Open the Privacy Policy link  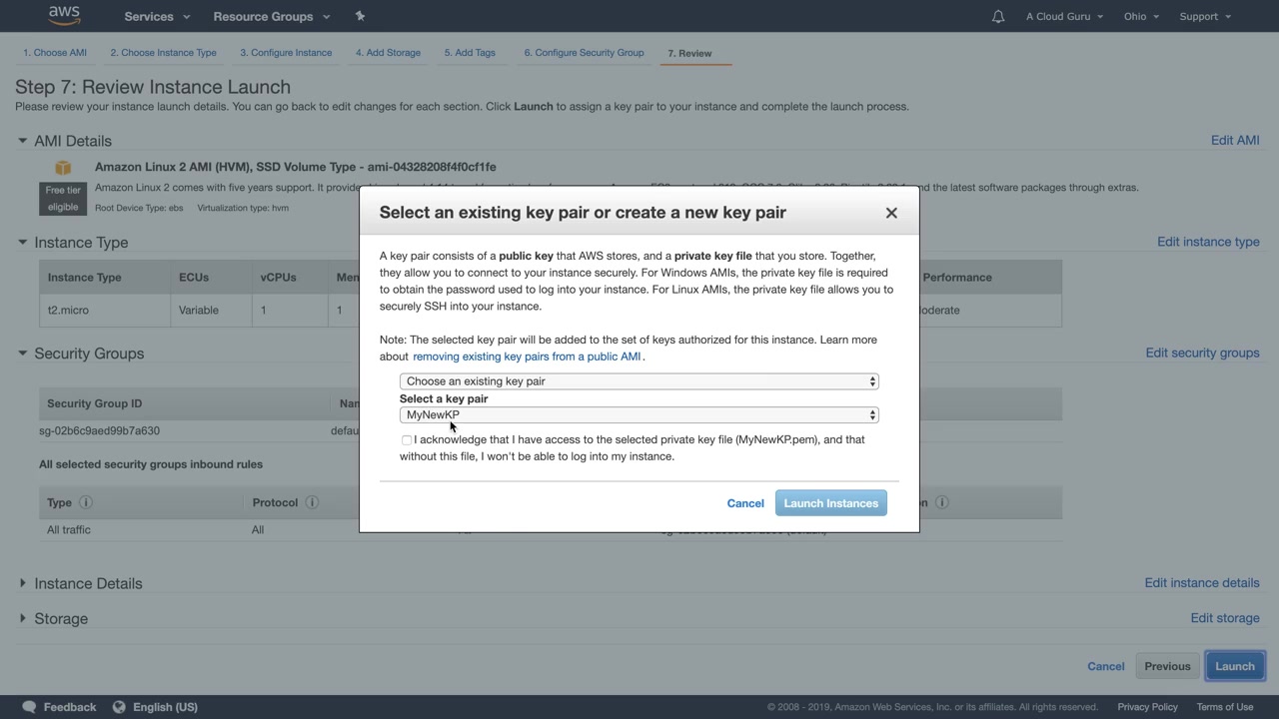tap(1147, 707)
